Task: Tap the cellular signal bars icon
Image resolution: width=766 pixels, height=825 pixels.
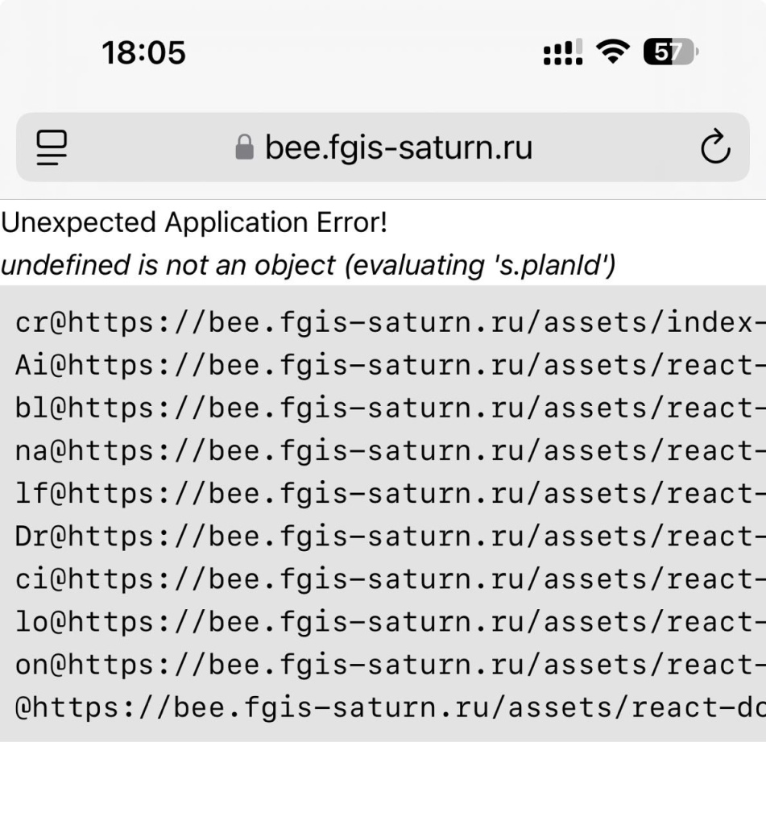Action: point(563,52)
